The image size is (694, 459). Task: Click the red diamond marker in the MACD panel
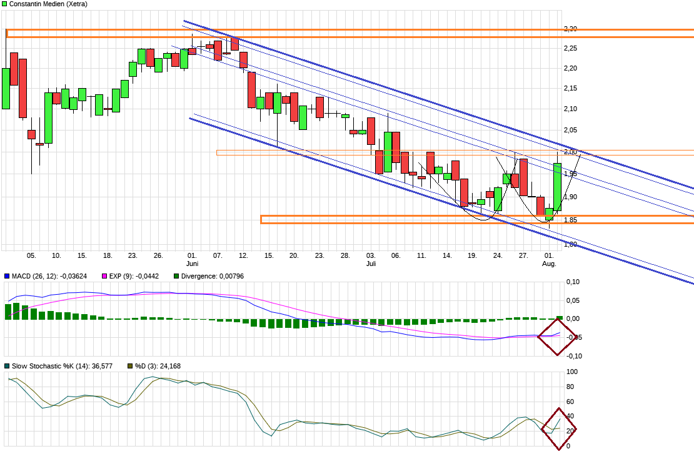pos(556,337)
